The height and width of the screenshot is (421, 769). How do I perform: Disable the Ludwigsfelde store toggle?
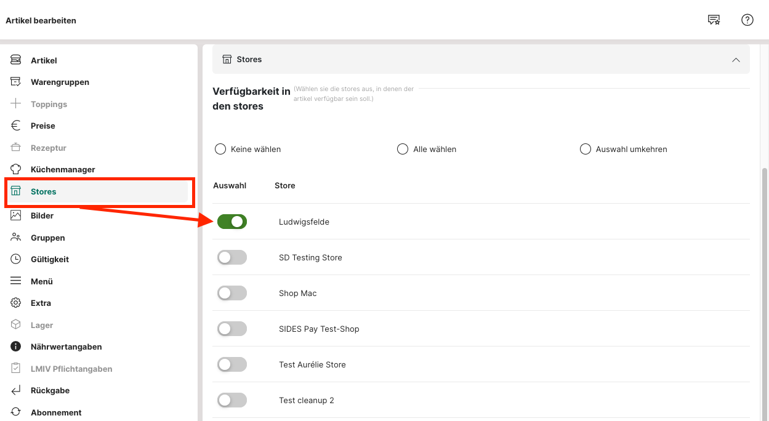(232, 222)
